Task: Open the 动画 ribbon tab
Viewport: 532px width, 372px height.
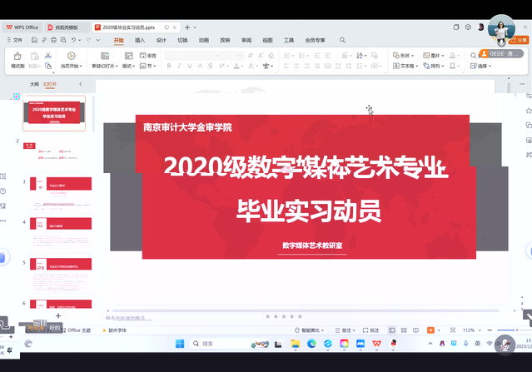Action: point(204,40)
